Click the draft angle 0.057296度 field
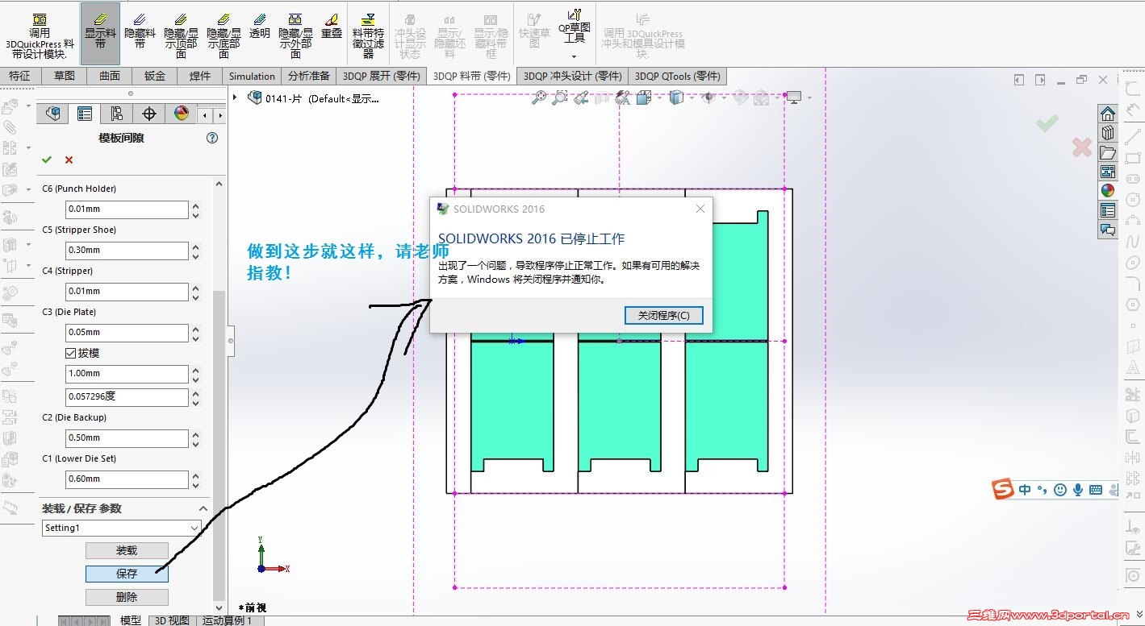Viewport: 1145px width, 626px height. click(x=127, y=397)
